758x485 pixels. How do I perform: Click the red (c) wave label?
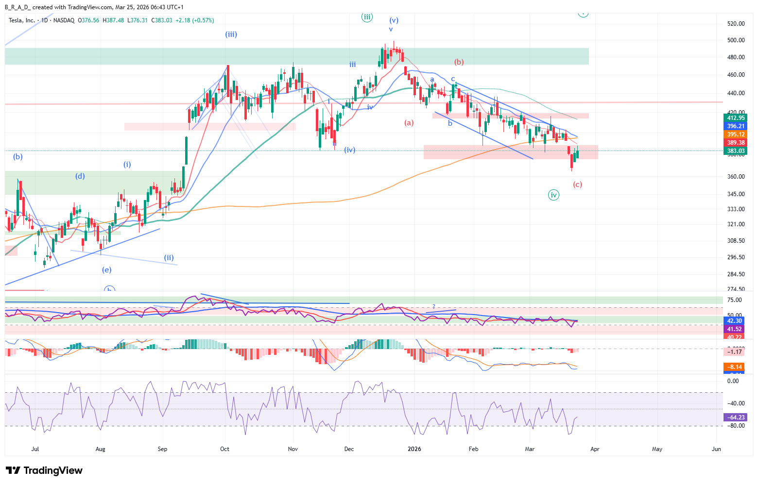tap(577, 184)
